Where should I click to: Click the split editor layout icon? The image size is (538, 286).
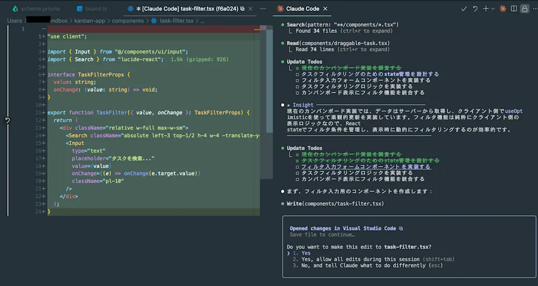click(514, 9)
